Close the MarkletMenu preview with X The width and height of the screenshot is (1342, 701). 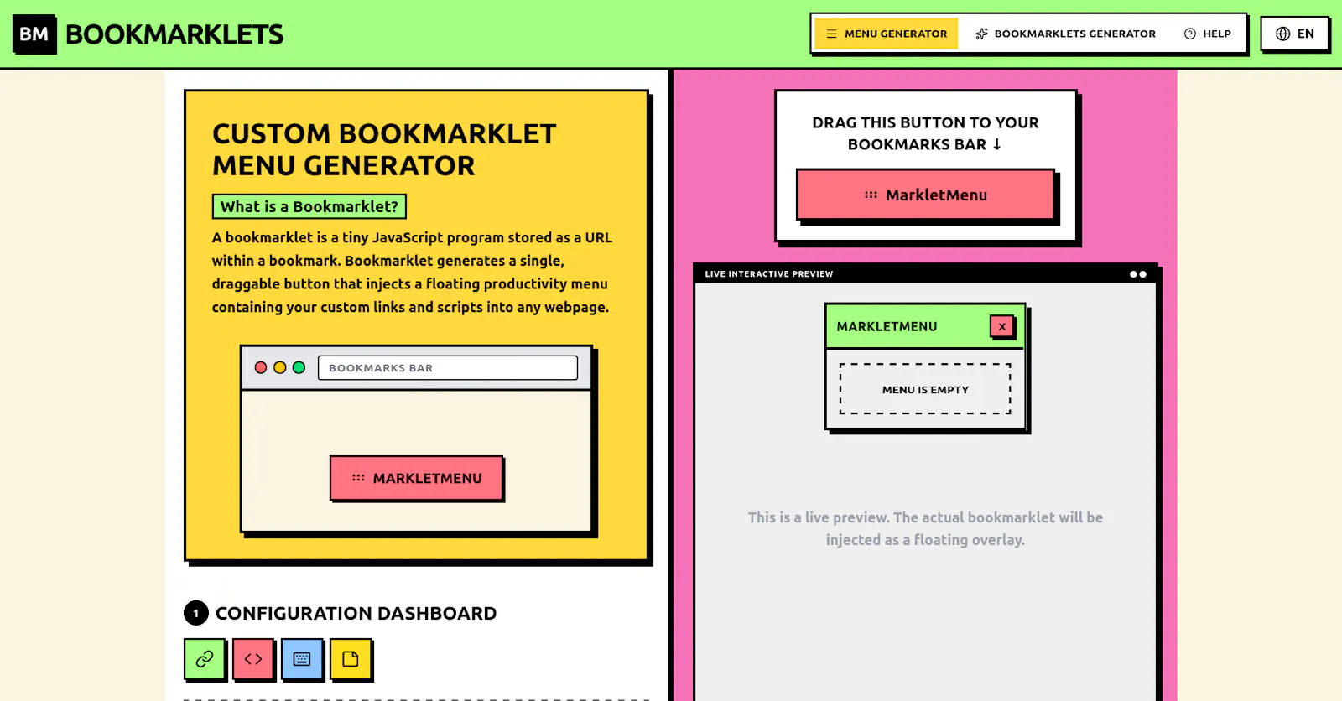[x=1001, y=326]
